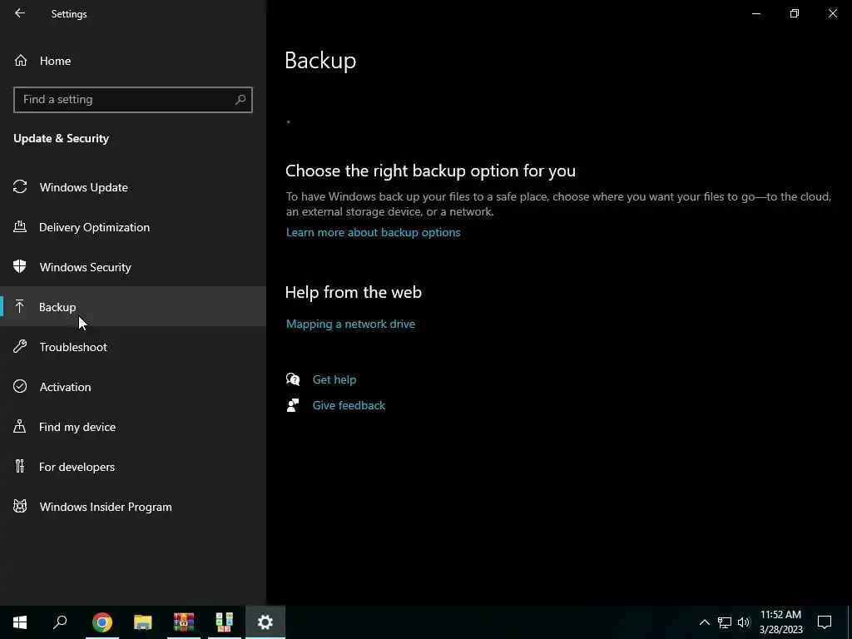The height and width of the screenshot is (639, 852).
Task: Open the volume control tray icon
Action: click(744, 622)
